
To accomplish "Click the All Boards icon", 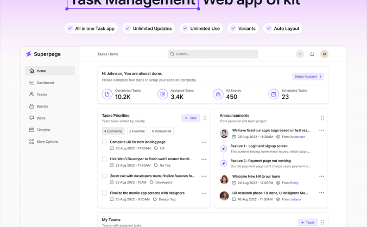I will [x=218, y=94].
